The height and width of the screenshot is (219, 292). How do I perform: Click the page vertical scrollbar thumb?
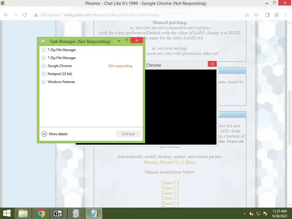(289, 117)
